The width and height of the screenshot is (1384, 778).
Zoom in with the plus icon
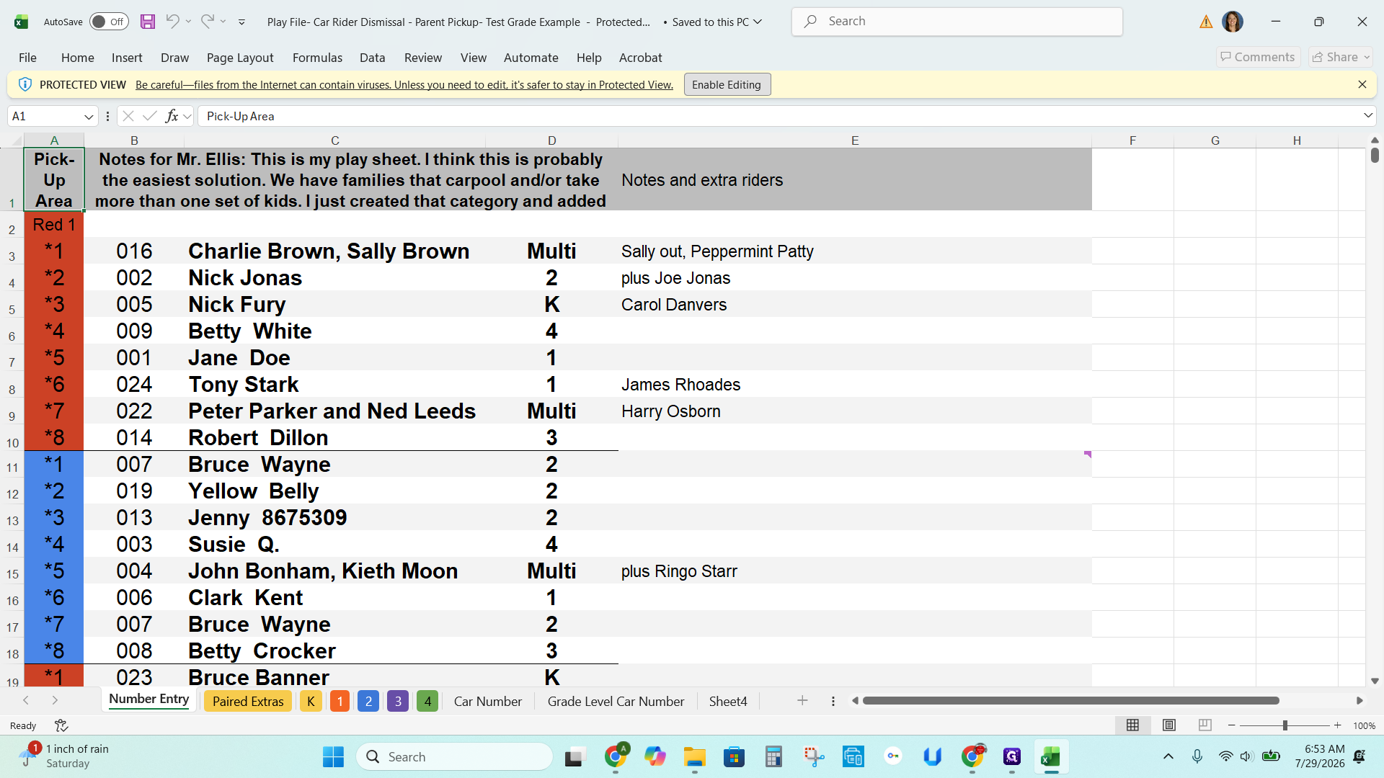tap(1338, 725)
